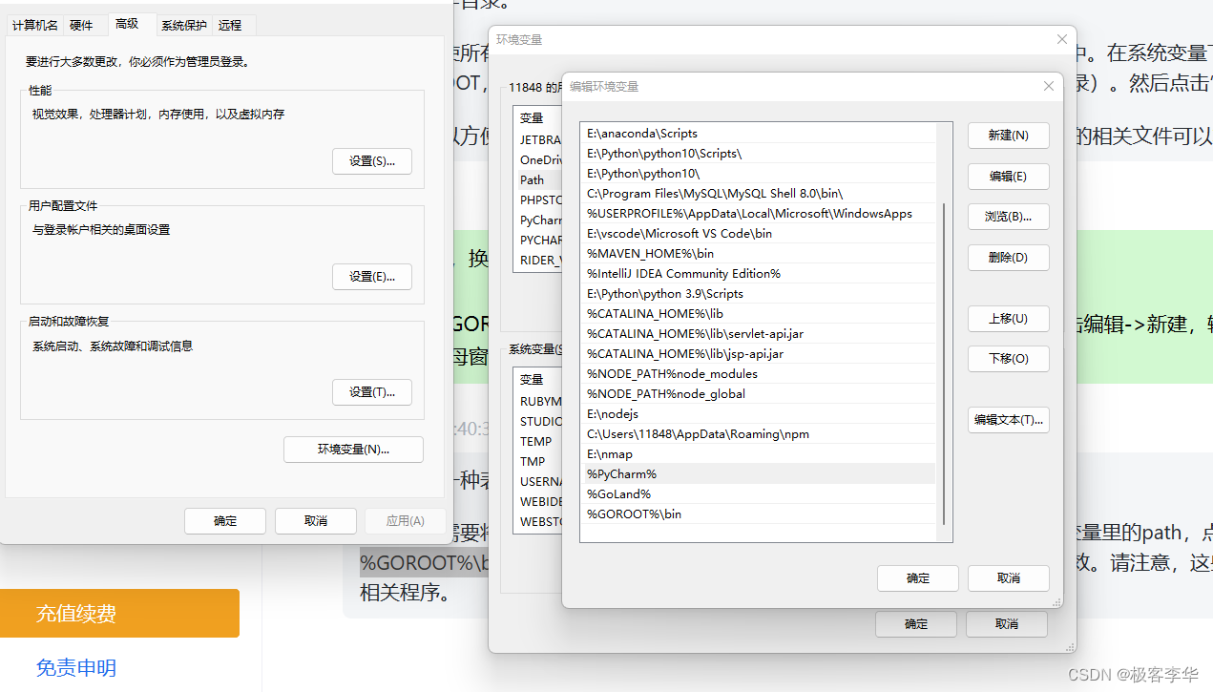
Task: Switch to Computer Name (计算机名) tab
Action: (x=35, y=26)
